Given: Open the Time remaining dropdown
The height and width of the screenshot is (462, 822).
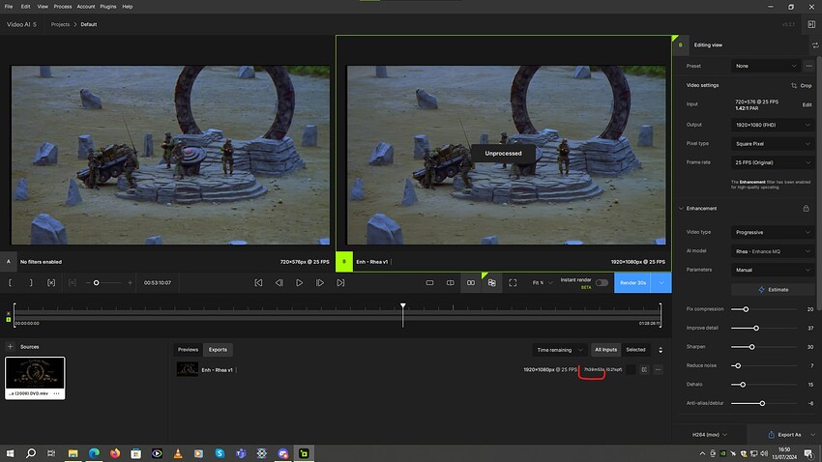Looking at the screenshot, I should (x=561, y=349).
